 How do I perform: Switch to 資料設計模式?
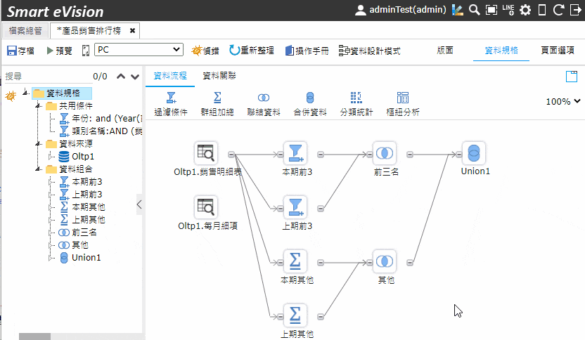(x=369, y=51)
